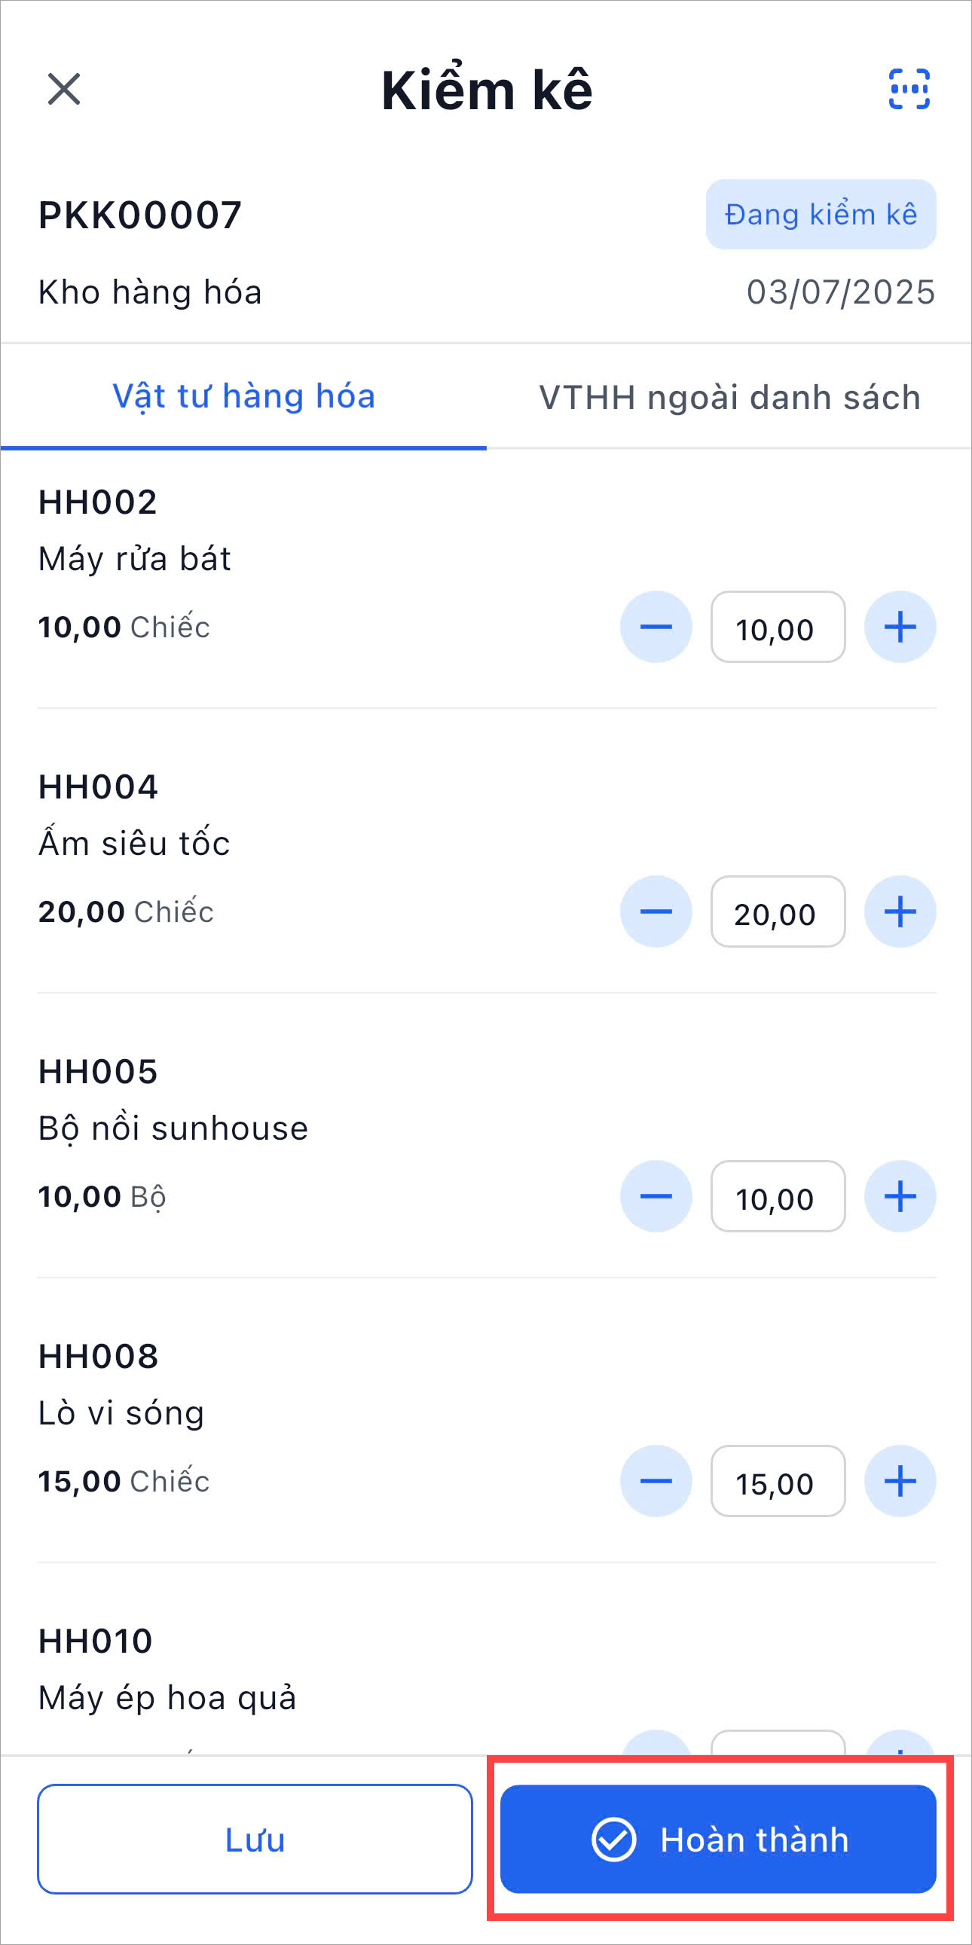
Task: Tap plus button for Ấm siêu tốc
Action: point(900,911)
